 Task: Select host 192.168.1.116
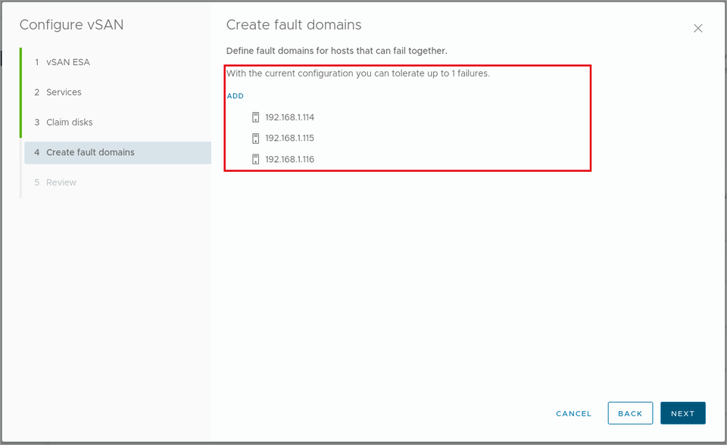[290, 160]
